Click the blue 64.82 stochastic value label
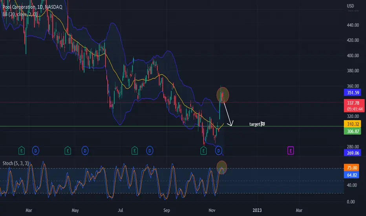This screenshot has height=216, width=366. click(352, 175)
